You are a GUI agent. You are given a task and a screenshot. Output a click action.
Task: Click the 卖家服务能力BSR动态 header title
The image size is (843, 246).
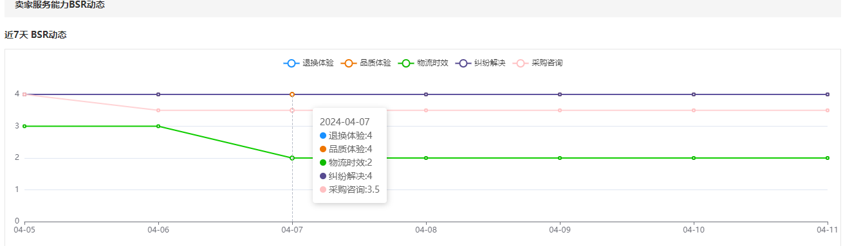(60, 5)
